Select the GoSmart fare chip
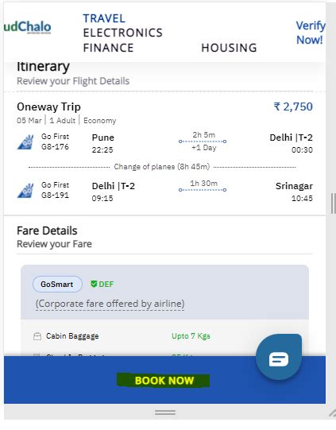The image size is (336, 430). click(57, 284)
